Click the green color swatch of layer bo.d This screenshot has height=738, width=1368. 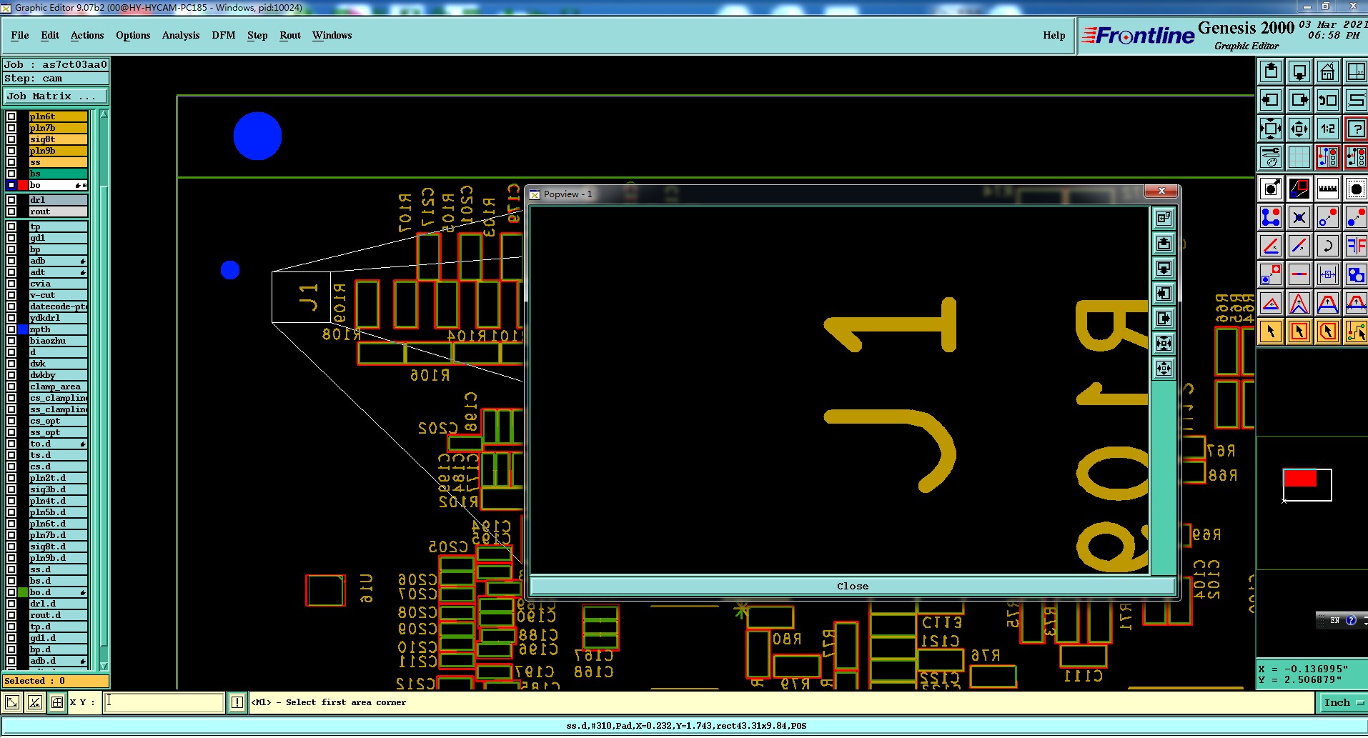click(23, 592)
